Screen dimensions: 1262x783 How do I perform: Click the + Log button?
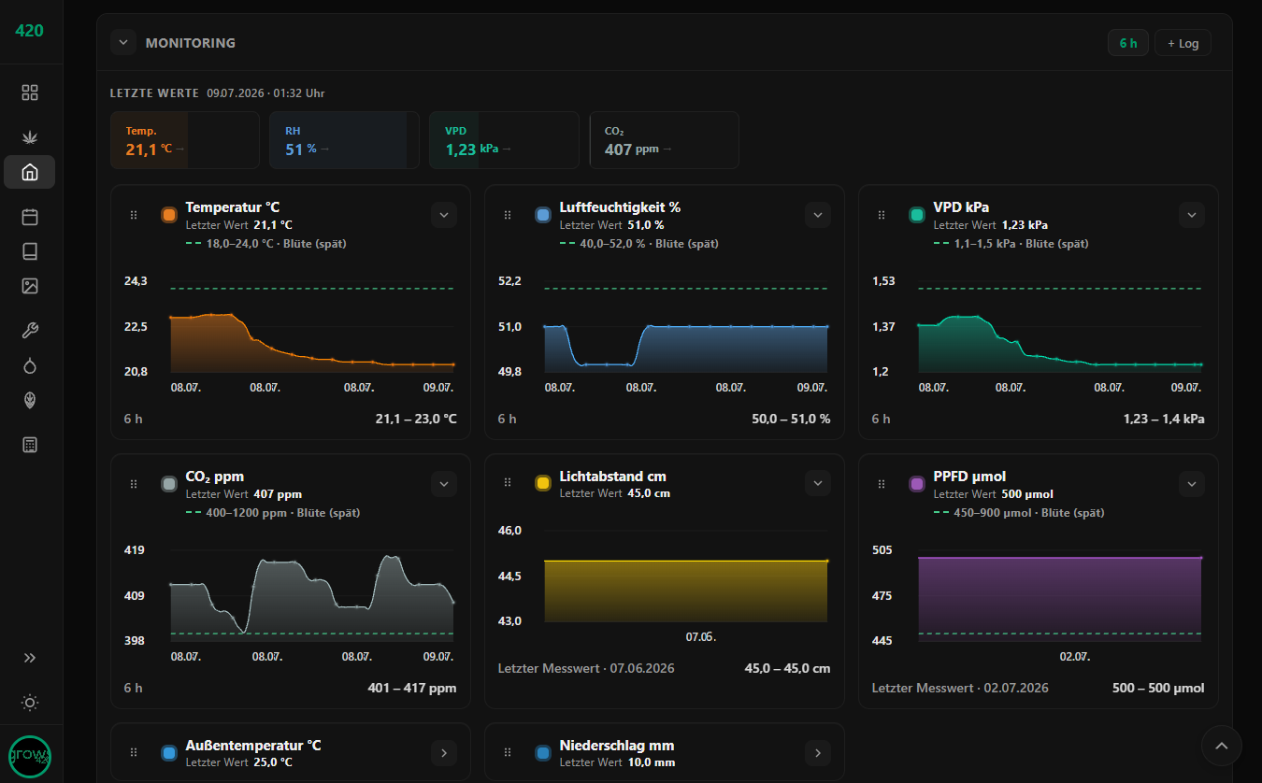[1183, 43]
